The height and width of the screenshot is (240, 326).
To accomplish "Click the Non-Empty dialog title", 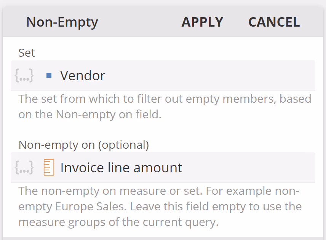I will pyautogui.click(x=62, y=22).
